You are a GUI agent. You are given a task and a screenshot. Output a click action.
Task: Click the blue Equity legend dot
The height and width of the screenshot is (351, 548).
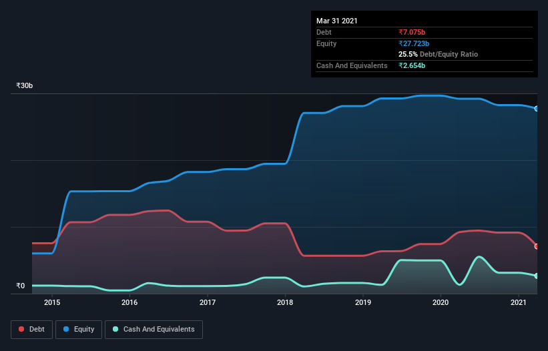pyautogui.click(x=66, y=329)
